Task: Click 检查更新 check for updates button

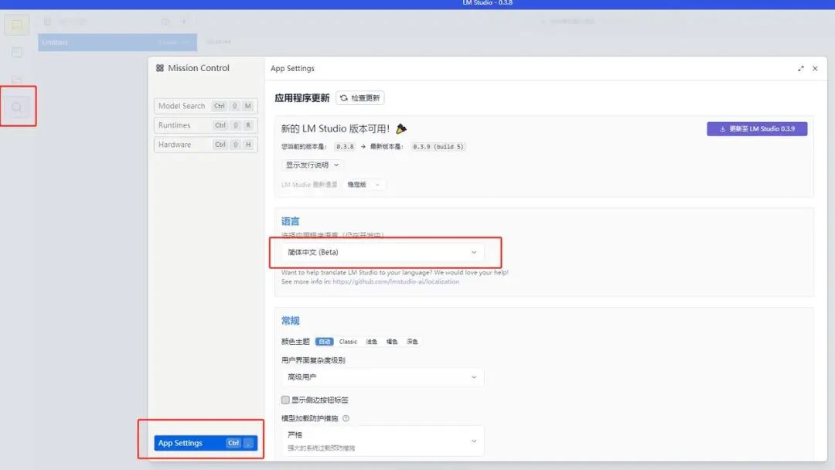Action: click(360, 98)
